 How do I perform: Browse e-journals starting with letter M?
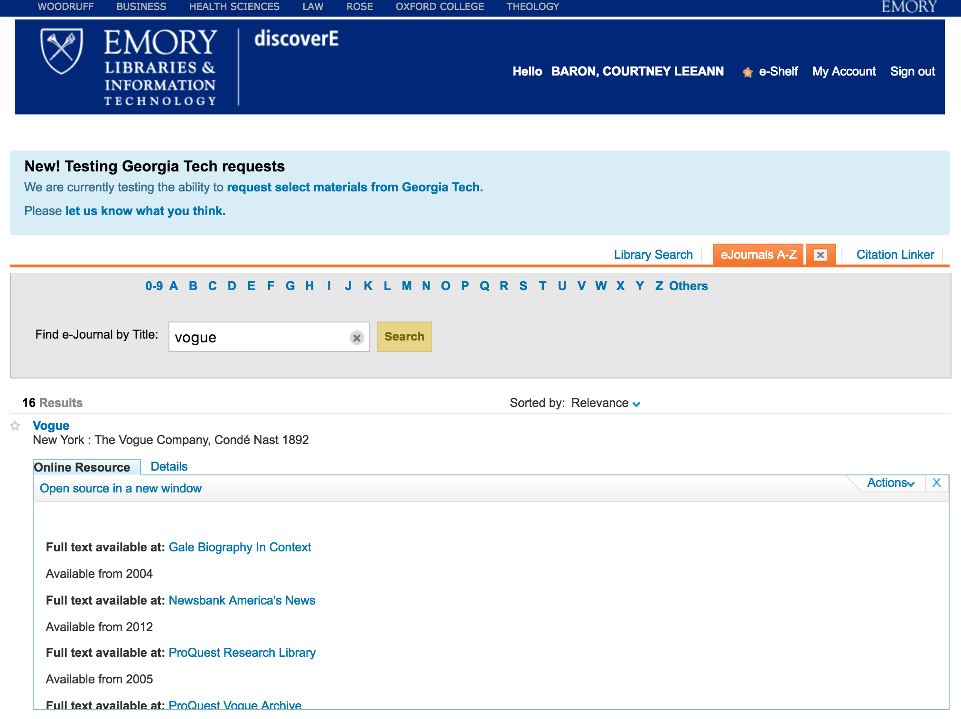click(x=406, y=286)
